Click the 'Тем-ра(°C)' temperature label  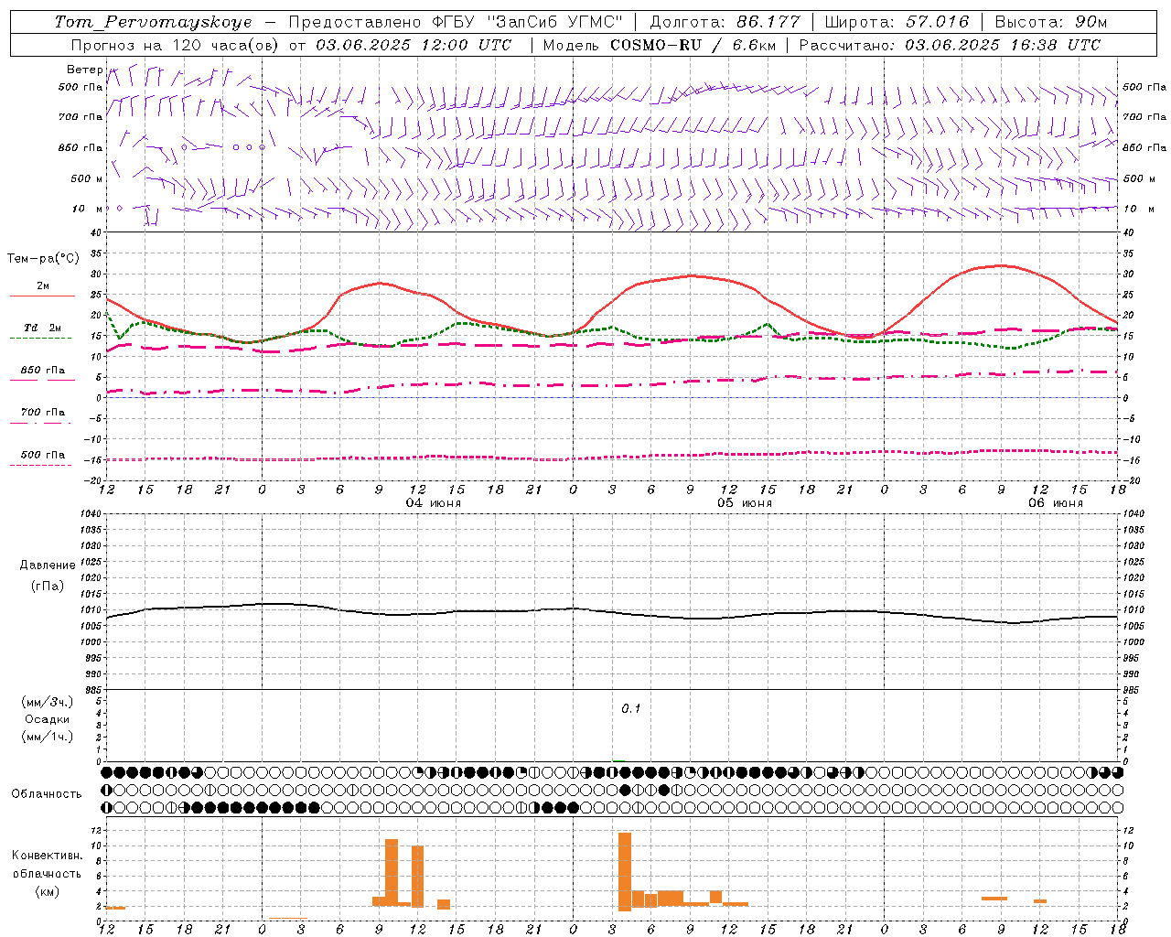[43, 259]
